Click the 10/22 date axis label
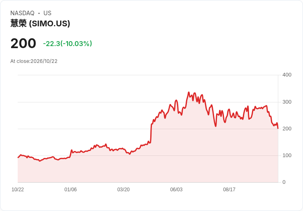 pos(18,189)
